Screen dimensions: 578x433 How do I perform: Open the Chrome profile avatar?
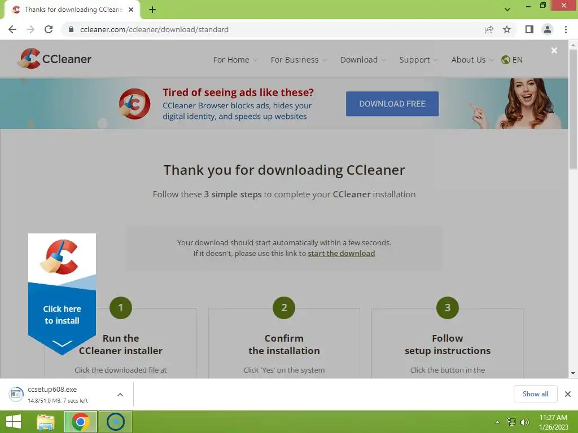548,29
